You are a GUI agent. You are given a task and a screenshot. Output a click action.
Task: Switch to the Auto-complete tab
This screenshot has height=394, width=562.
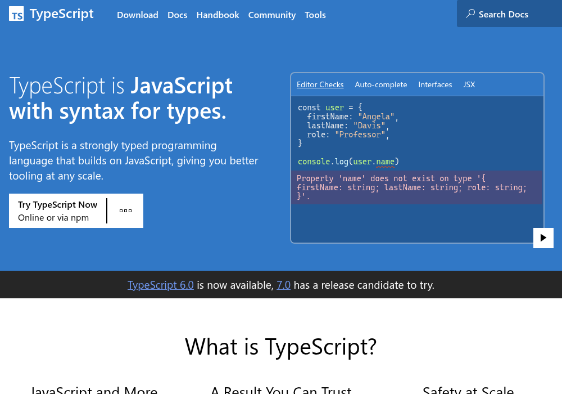[381, 84]
